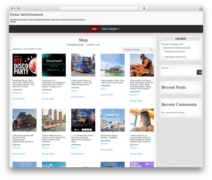212x180 pixels.
Task: Click star rating under Marina Yacht Tour
Action: [106, 86]
